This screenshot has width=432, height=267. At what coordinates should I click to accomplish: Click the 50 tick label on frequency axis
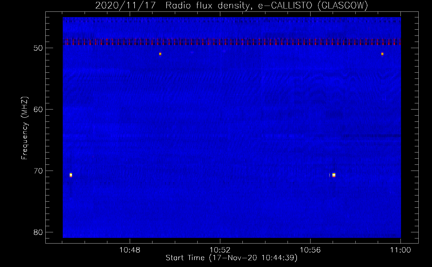(38, 48)
